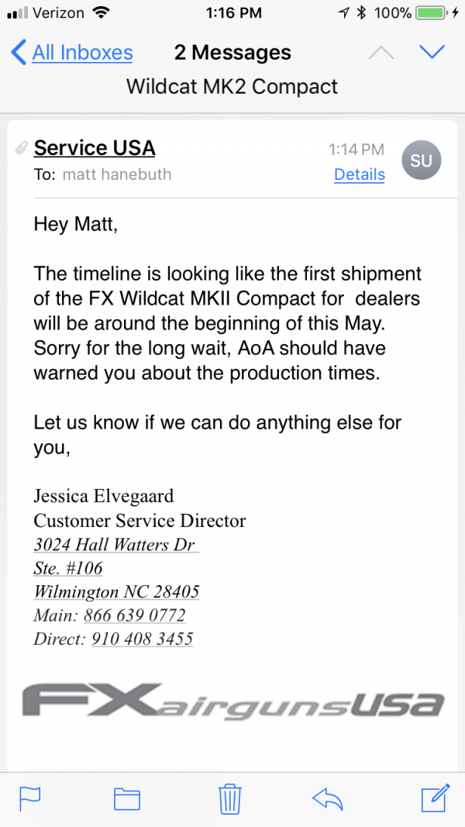Delete the message with the trash icon
The width and height of the screenshot is (465, 827).
(230, 798)
